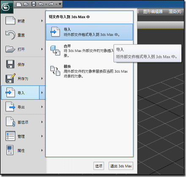Click the Redo arrow in quick access toolbar
186x177 pixels.
point(51,4)
